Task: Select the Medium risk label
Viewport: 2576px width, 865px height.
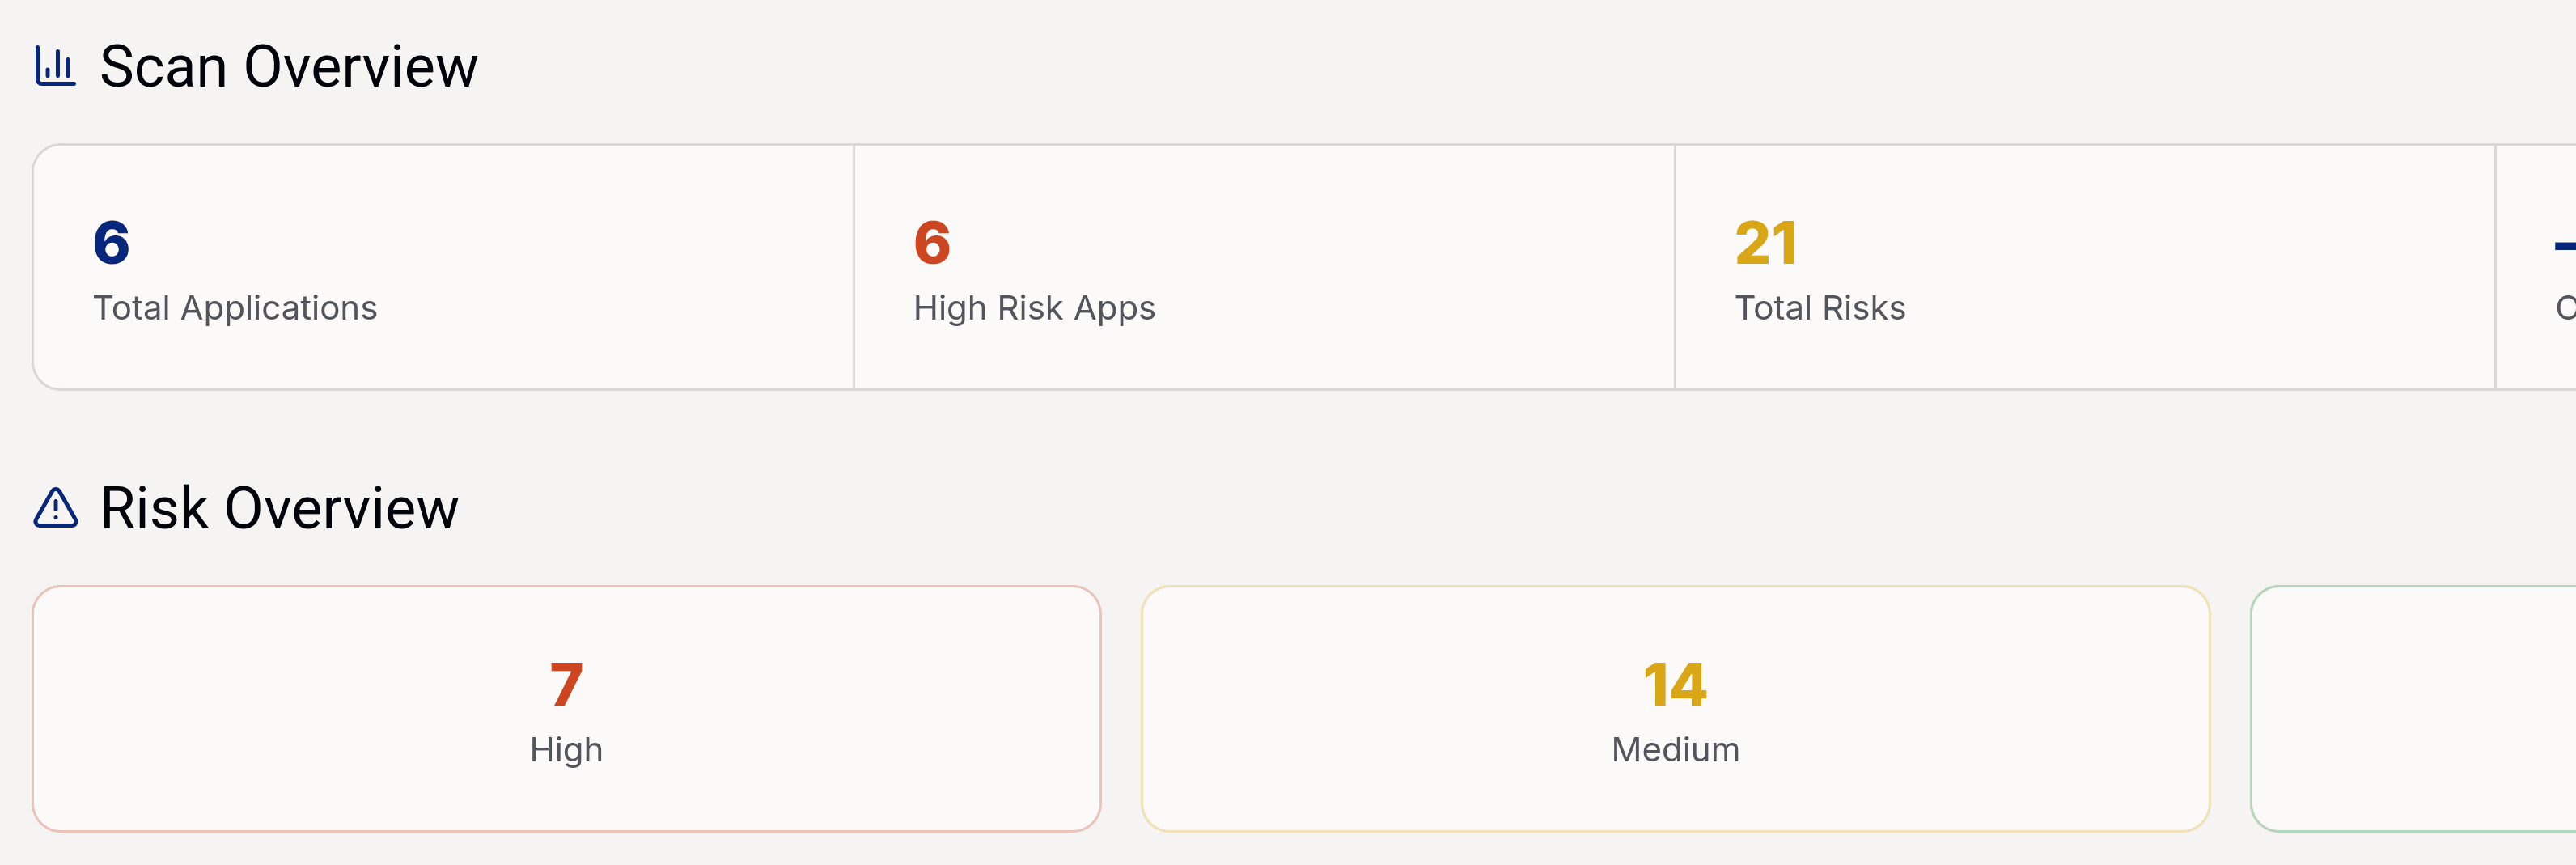Action: 1675,750
